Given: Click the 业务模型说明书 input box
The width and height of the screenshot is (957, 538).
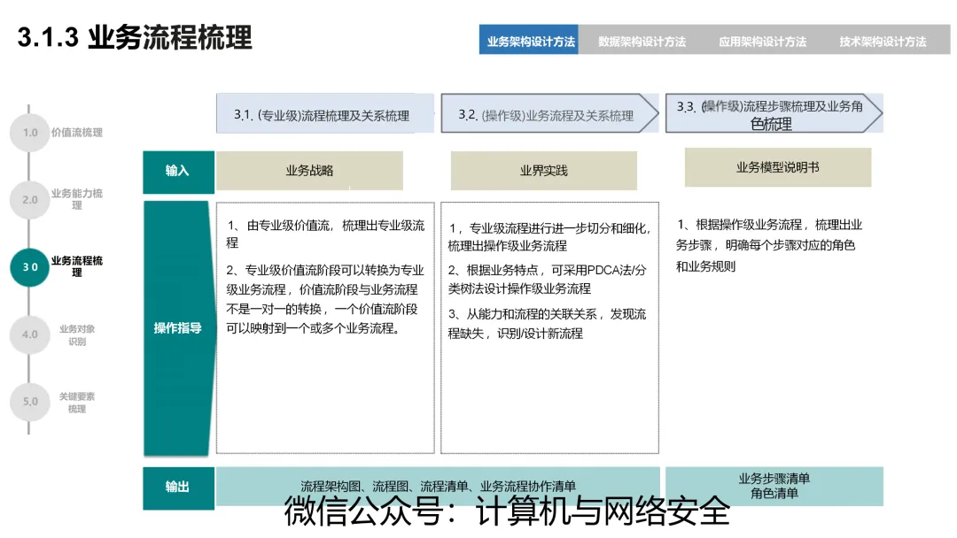Looking at the screenshot, I should (x=778, y=167).
